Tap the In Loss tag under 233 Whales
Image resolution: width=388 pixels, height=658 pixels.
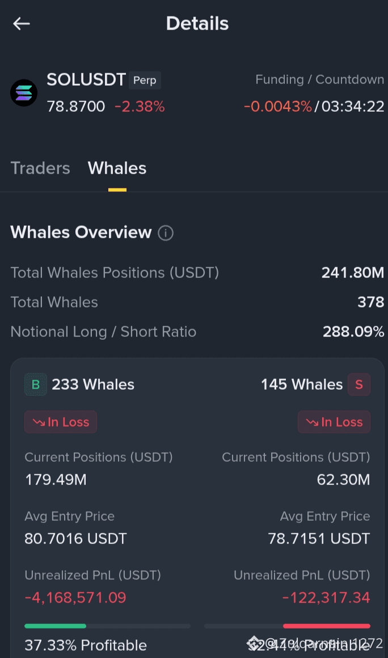point(61,421)
